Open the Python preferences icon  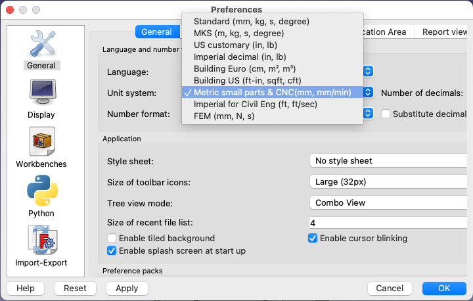pyautogui.click(x=42, y=190)
